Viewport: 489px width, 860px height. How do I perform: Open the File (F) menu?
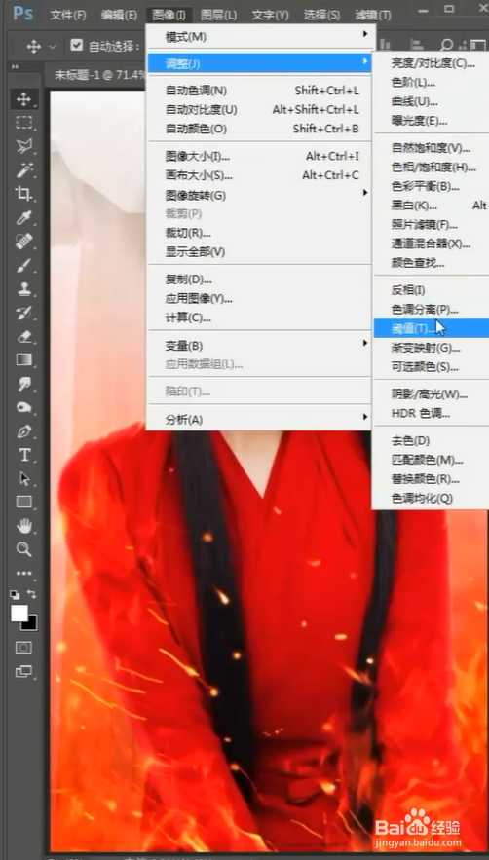click(x=68, y=15)
